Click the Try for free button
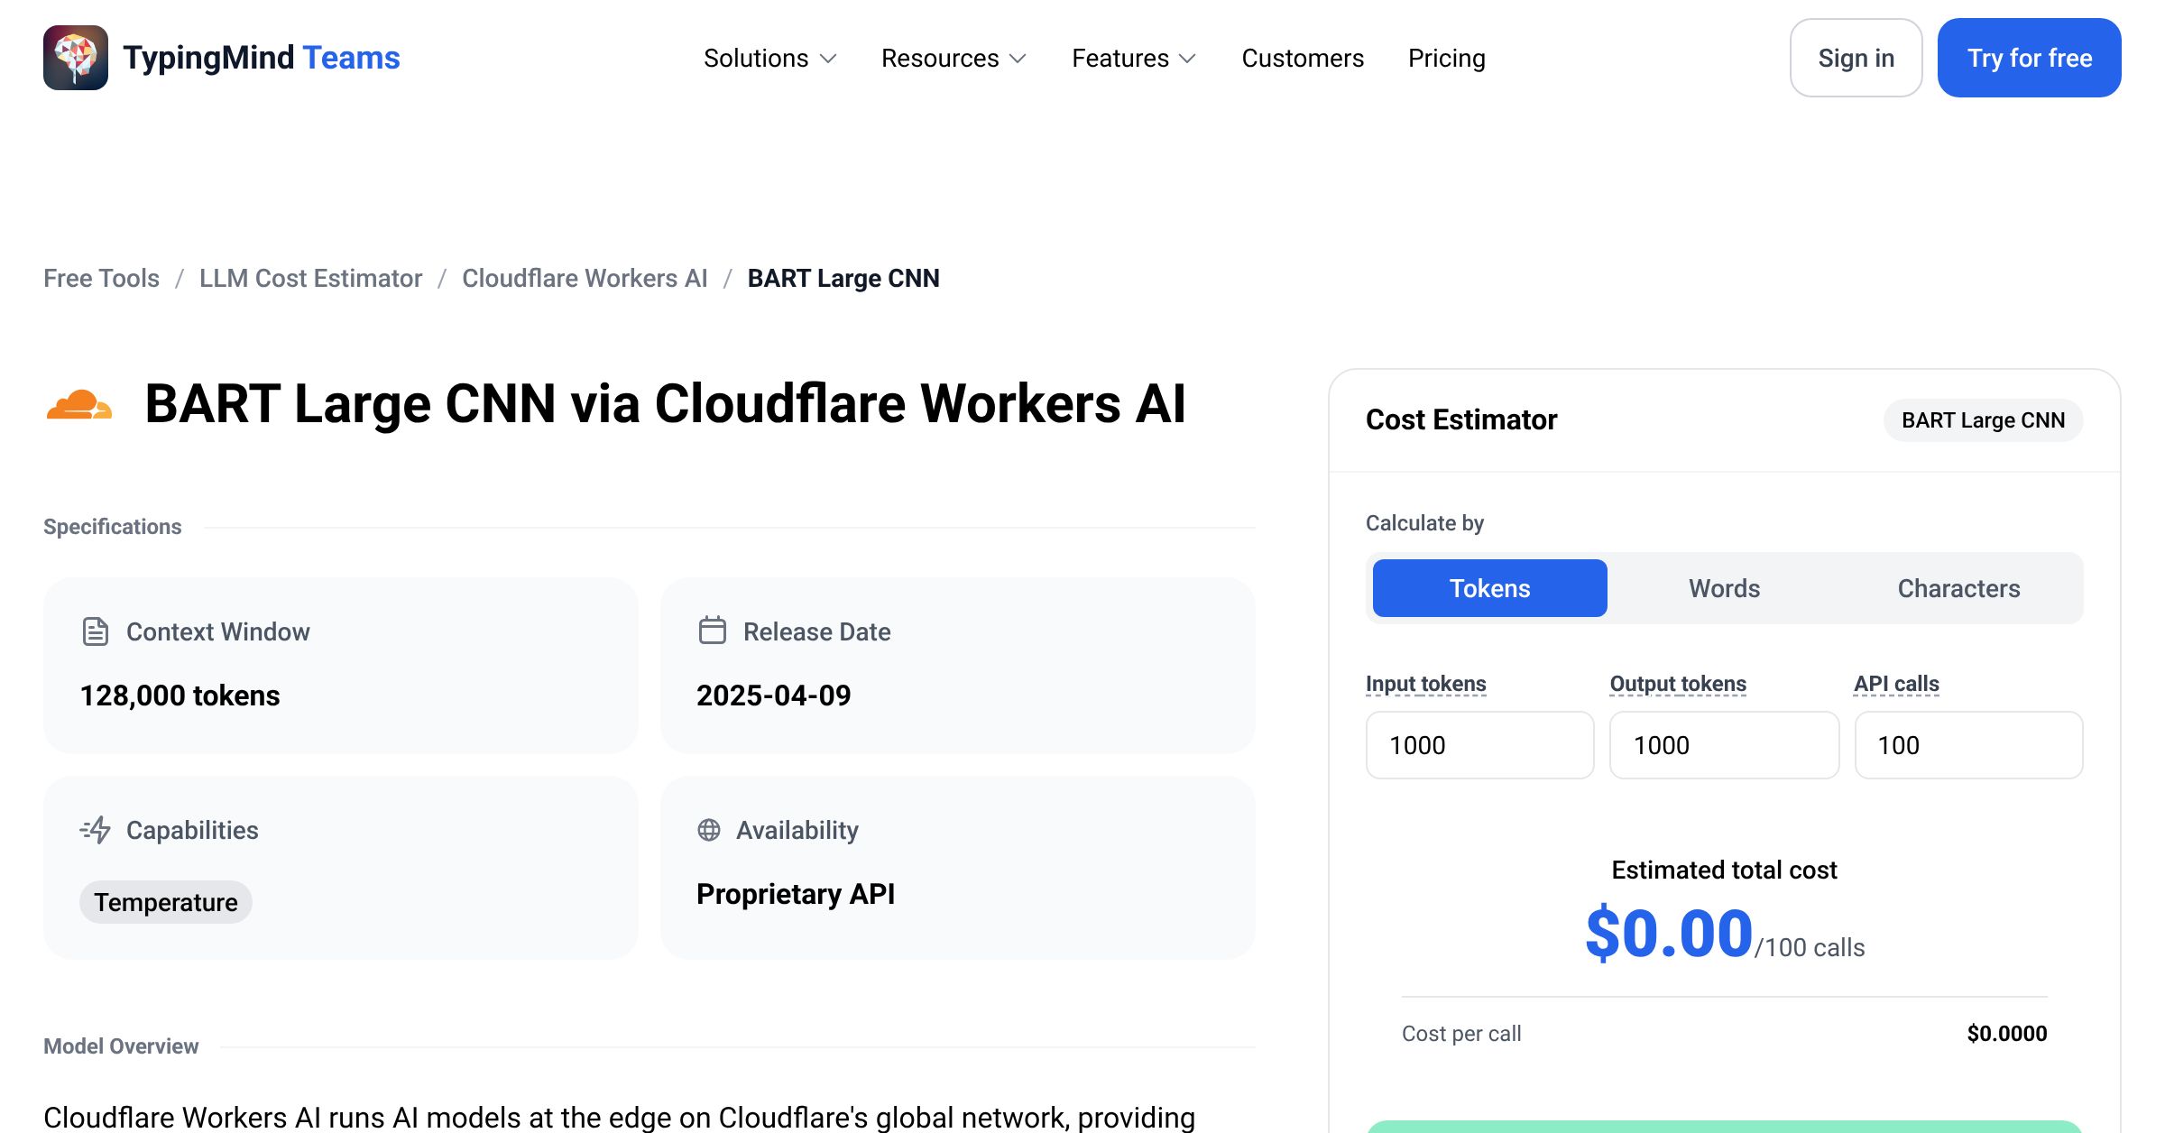2165x1133 pixels. point(2030,58)
